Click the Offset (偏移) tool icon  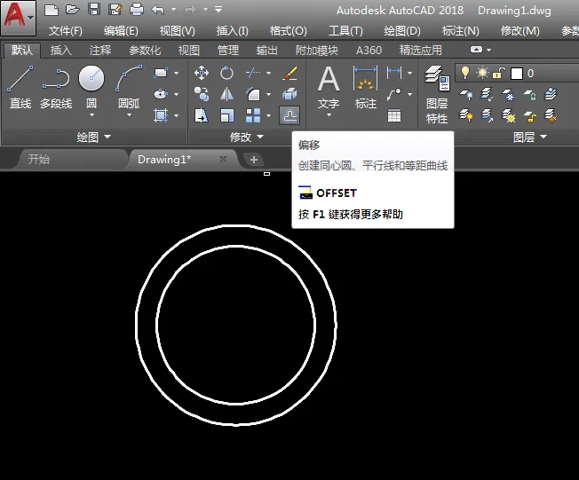[x=289, y=115]
